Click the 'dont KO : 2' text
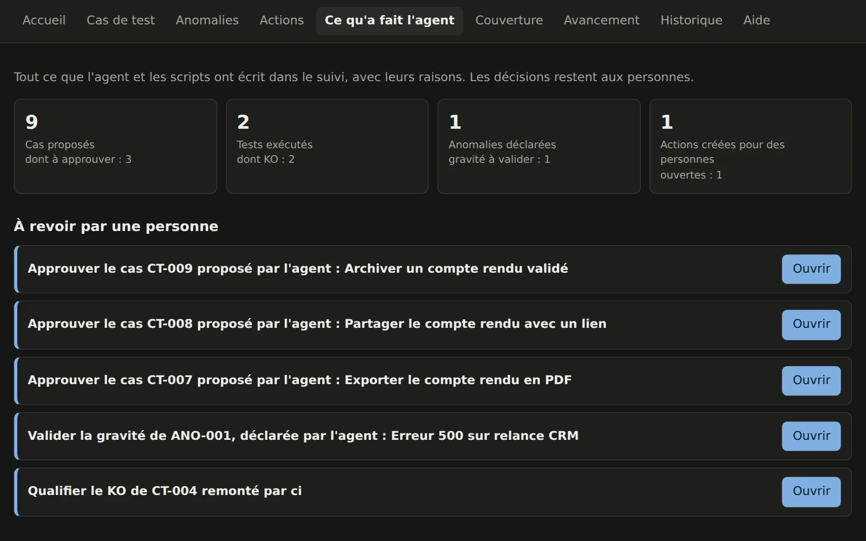 [x=266, y=160]
